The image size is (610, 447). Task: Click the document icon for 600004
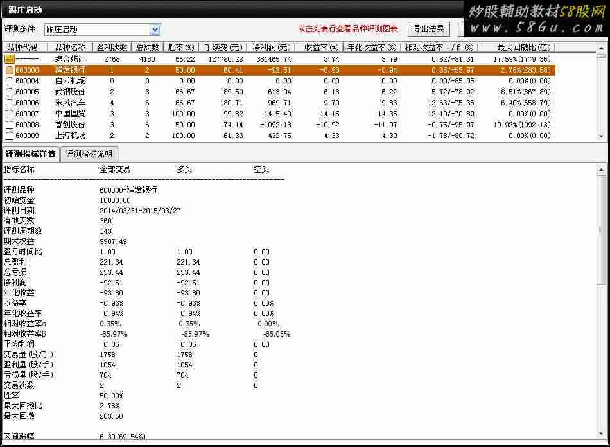coord(10,81)
